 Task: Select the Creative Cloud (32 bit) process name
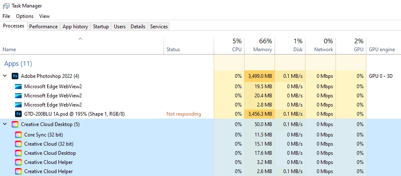pos(49,144)
